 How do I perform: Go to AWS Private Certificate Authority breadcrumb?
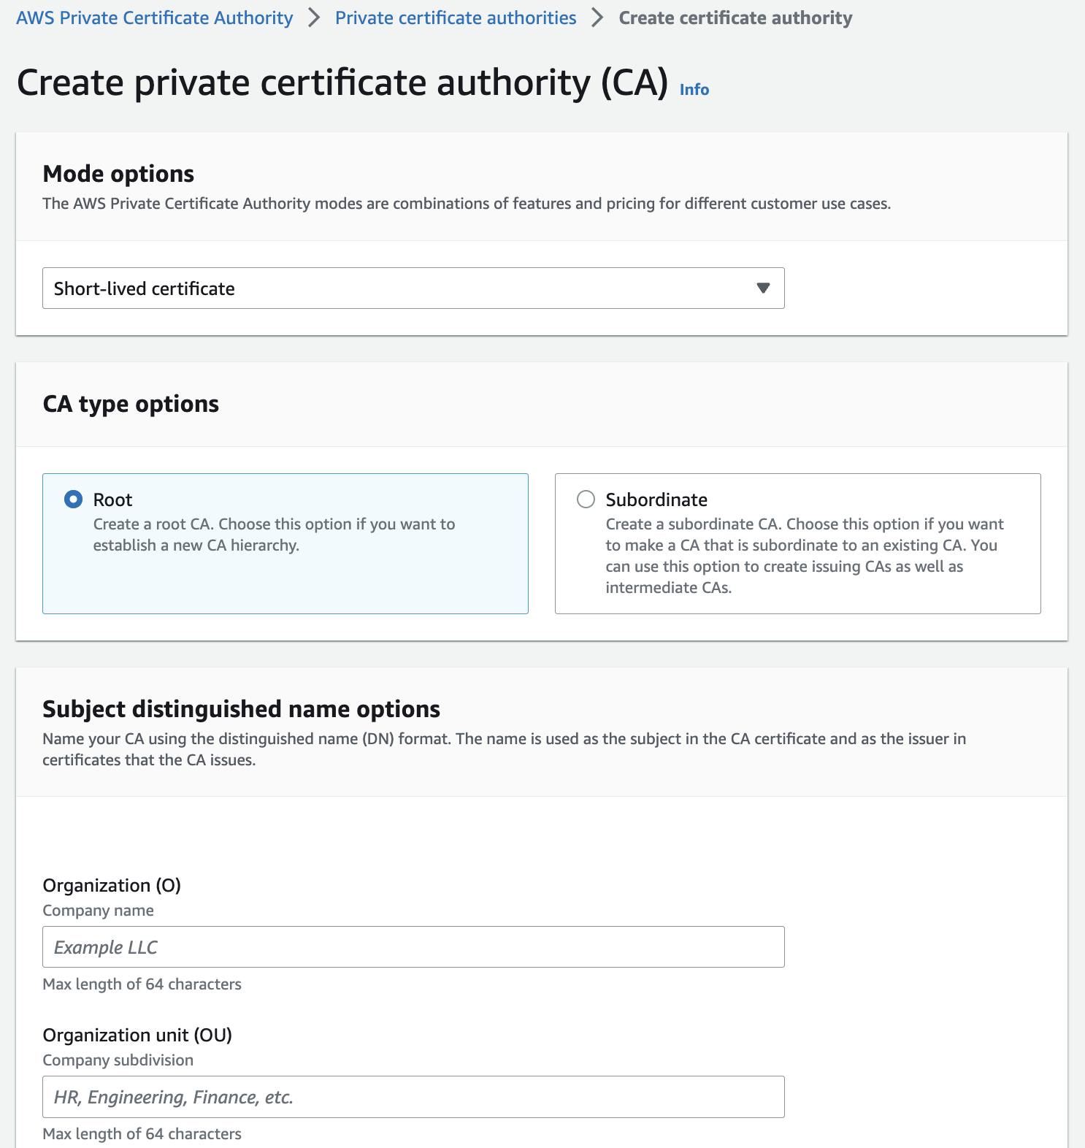[155, 18]
